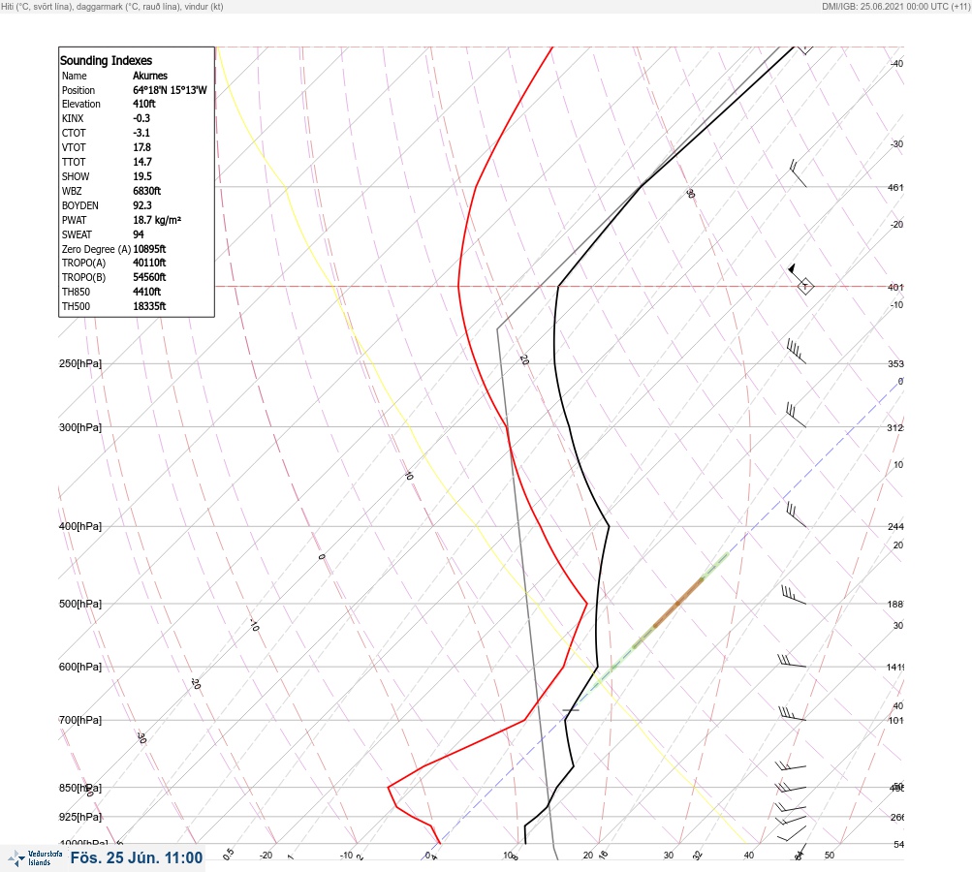Click the TH500 value 18335ft
The image size is (972, 872).
(x=149, y=306)
